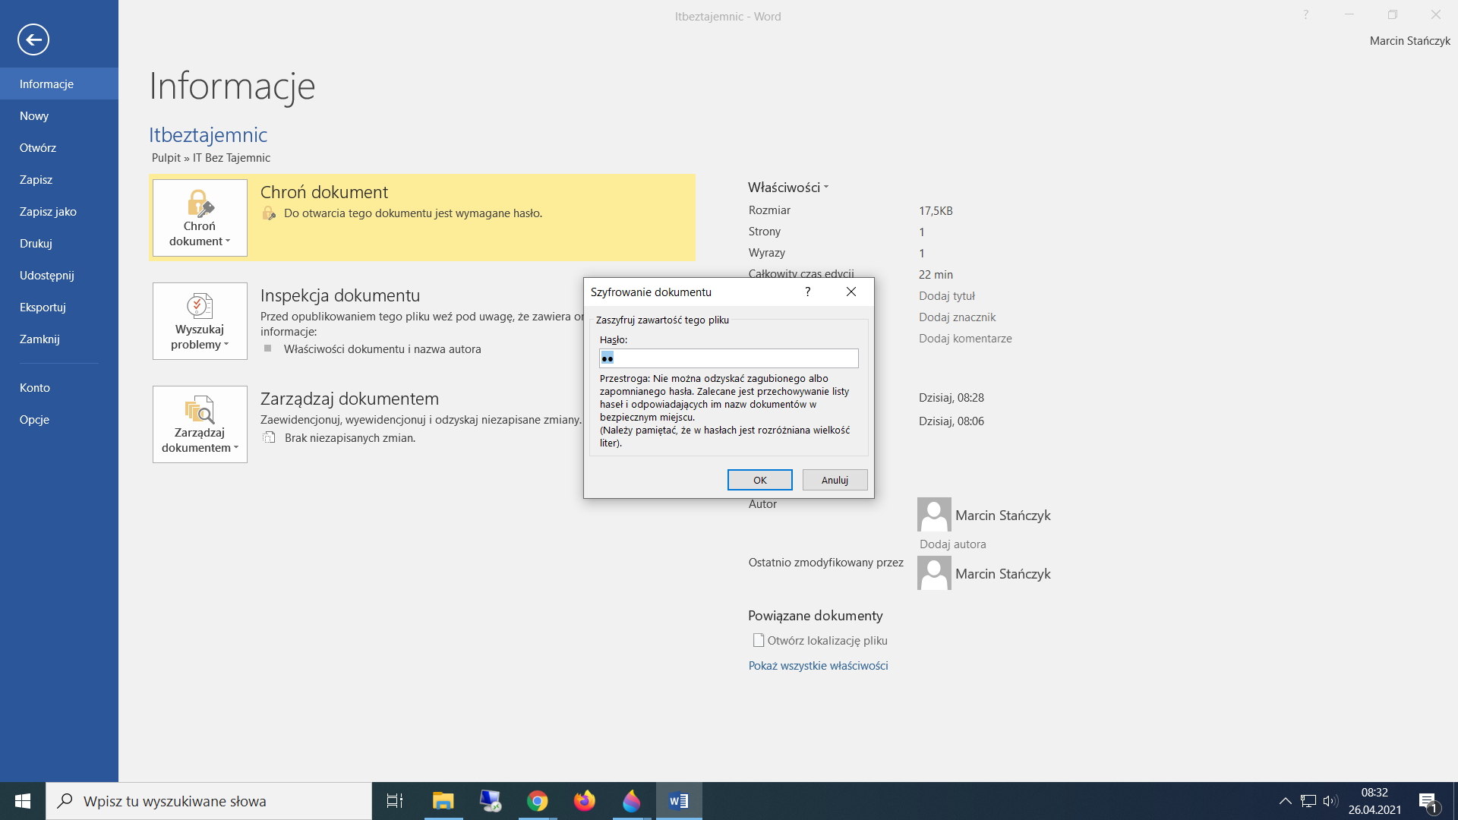Open File Explorer from the taskbar
This screenshot has height=820, width=1458.
(443, 801)
